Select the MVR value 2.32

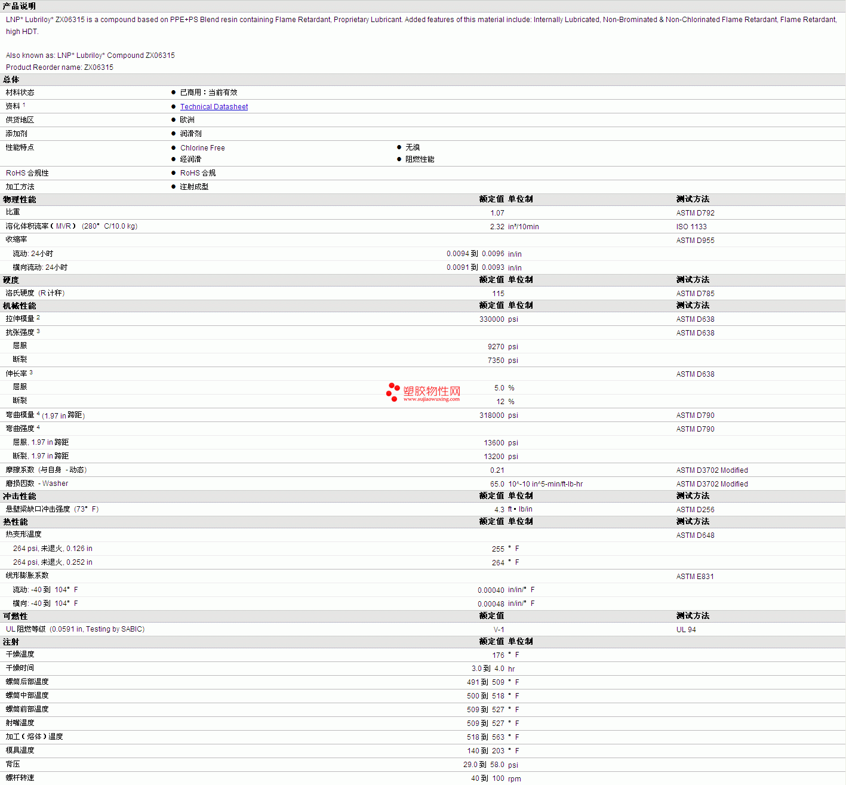(x=497, y=227)
